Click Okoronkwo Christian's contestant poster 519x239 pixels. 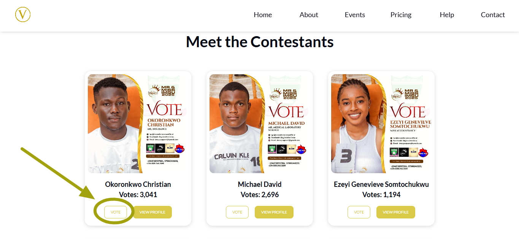pyautogui.click(x=138, y=124)
